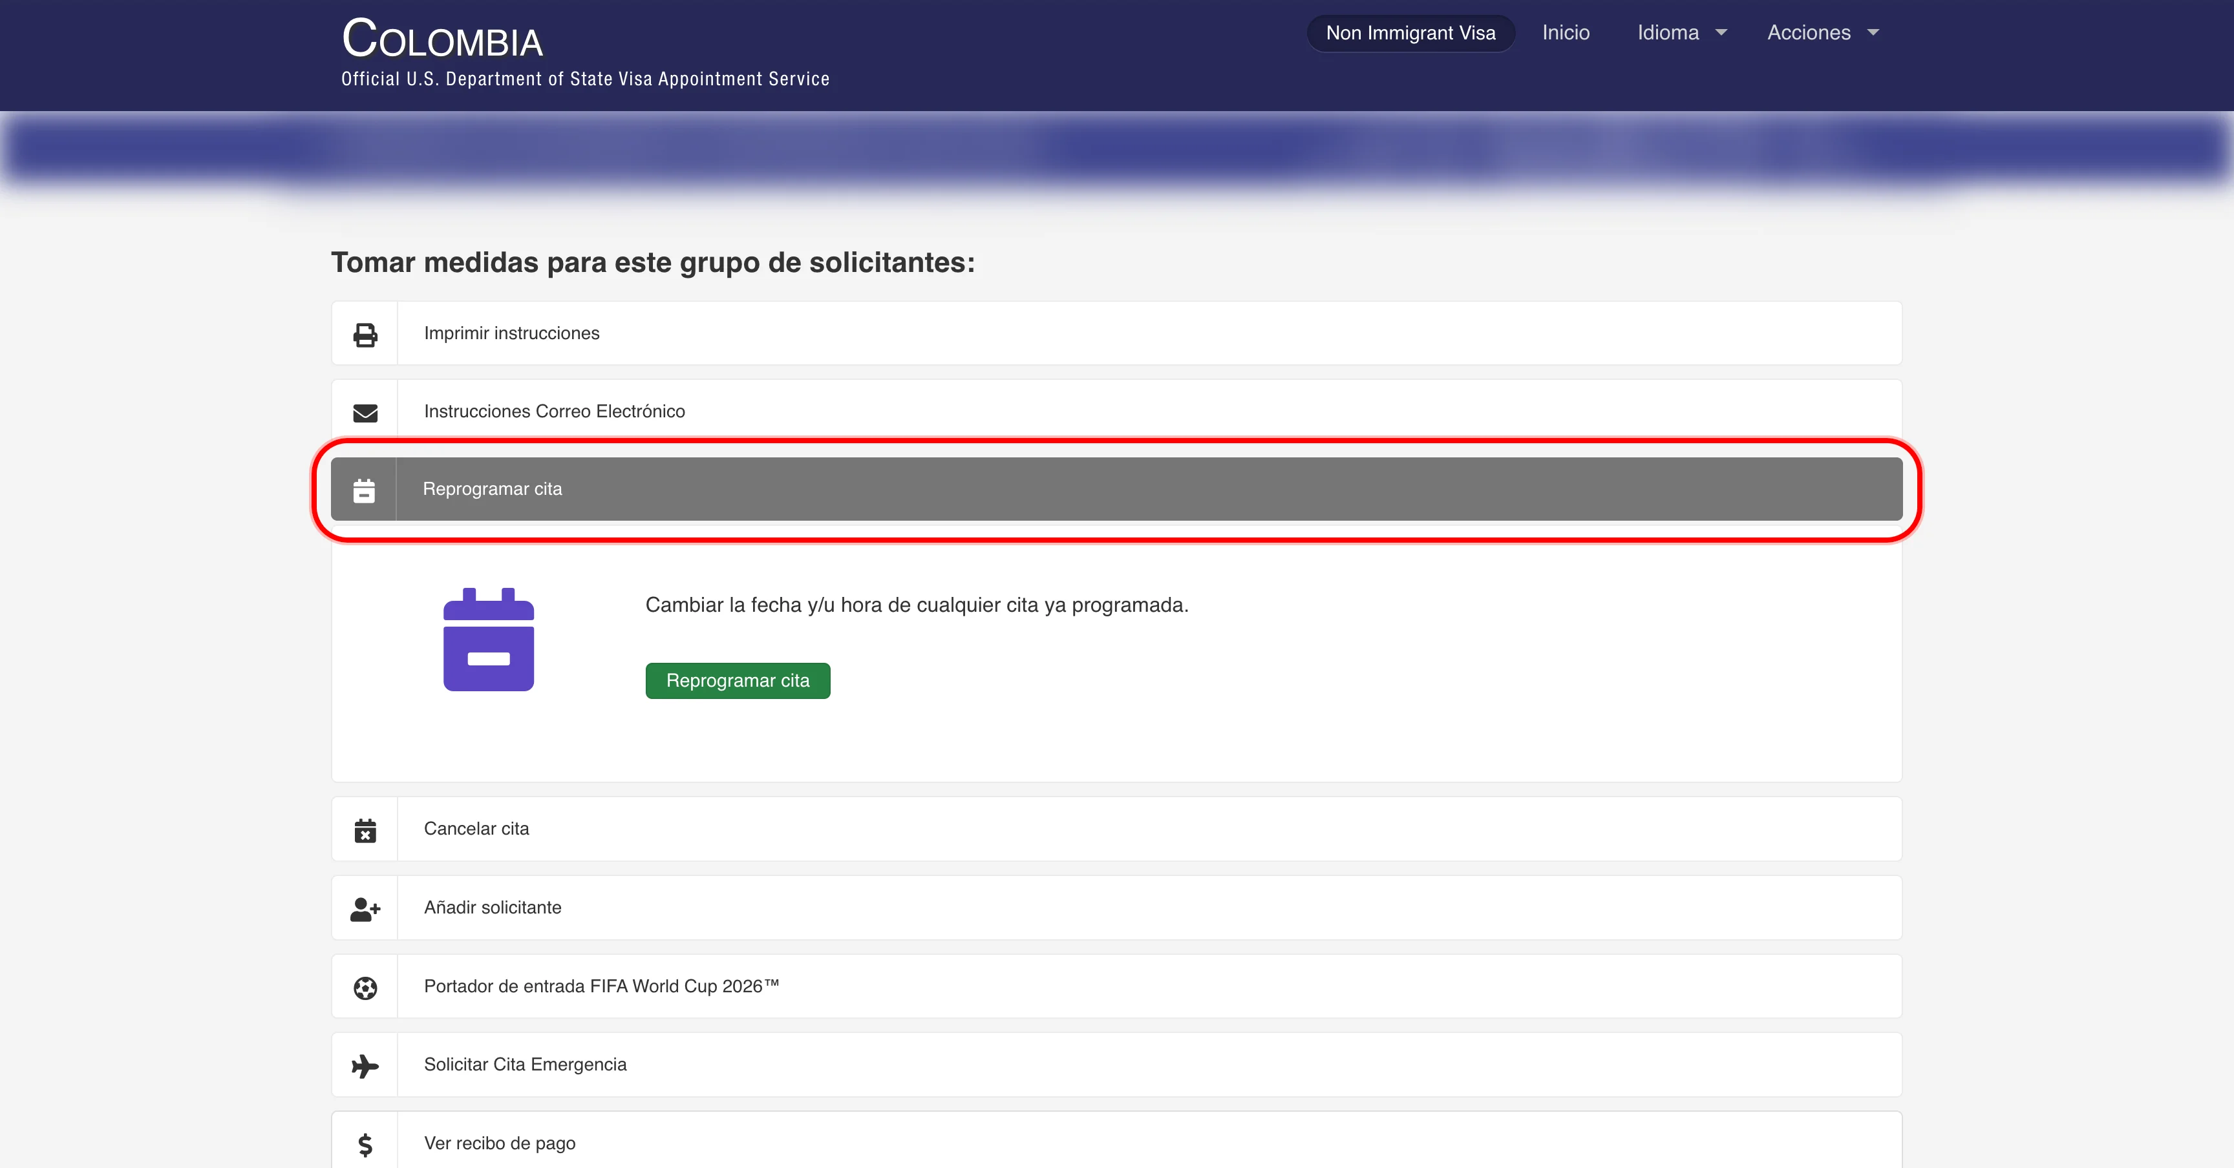The image size is (2234, 1168).
Task: Select the calendar-with-x icon for Cancelar cita
Action: click(365, 830)
